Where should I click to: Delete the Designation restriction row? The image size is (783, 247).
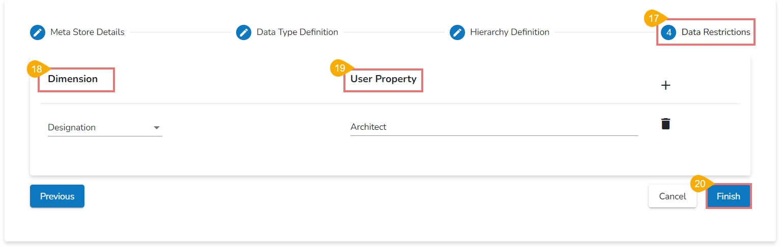(665, 124)
